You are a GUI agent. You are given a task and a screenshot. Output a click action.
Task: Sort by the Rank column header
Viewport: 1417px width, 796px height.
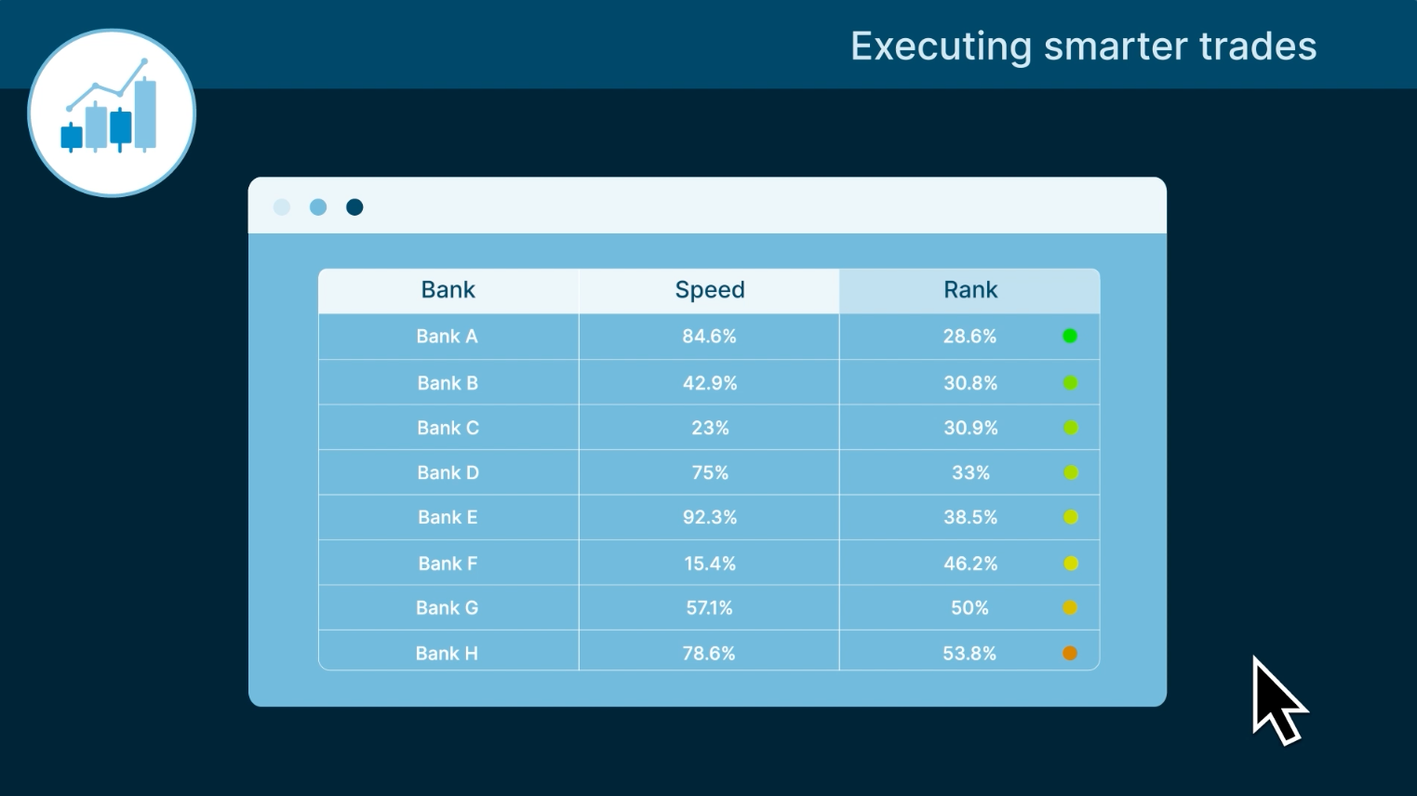969,290
